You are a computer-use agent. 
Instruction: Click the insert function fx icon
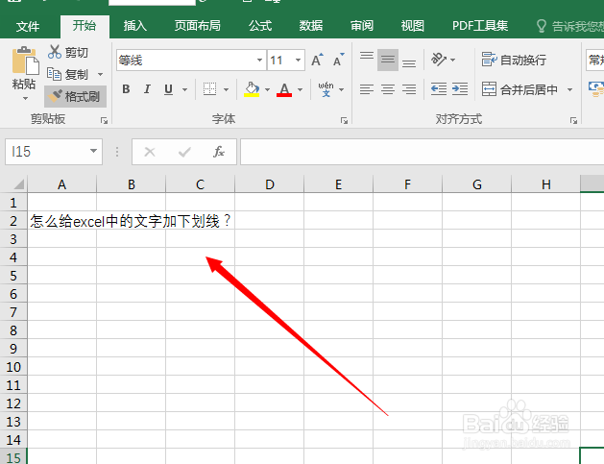click(218, 152)
